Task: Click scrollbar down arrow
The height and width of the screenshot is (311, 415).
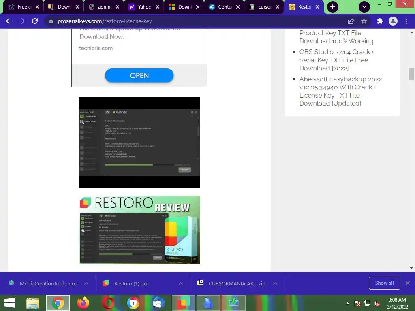Action: 411,268
